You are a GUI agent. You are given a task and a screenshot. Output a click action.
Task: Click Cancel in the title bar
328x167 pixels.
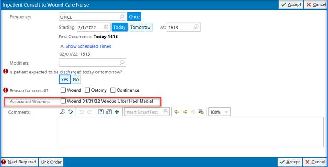point(316,4)
